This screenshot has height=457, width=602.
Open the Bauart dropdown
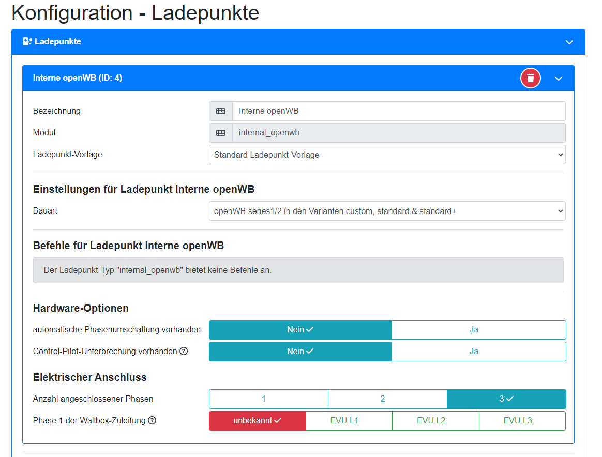click(387, 211)
